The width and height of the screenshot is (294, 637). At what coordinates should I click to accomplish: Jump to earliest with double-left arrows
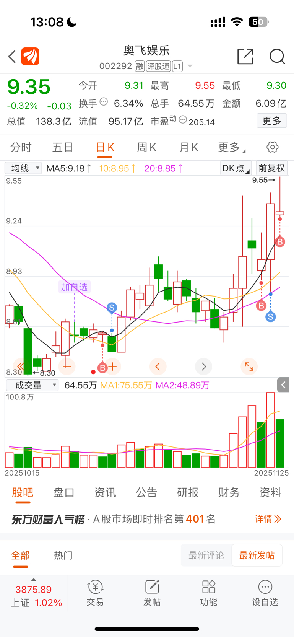(x=21, y=367)
